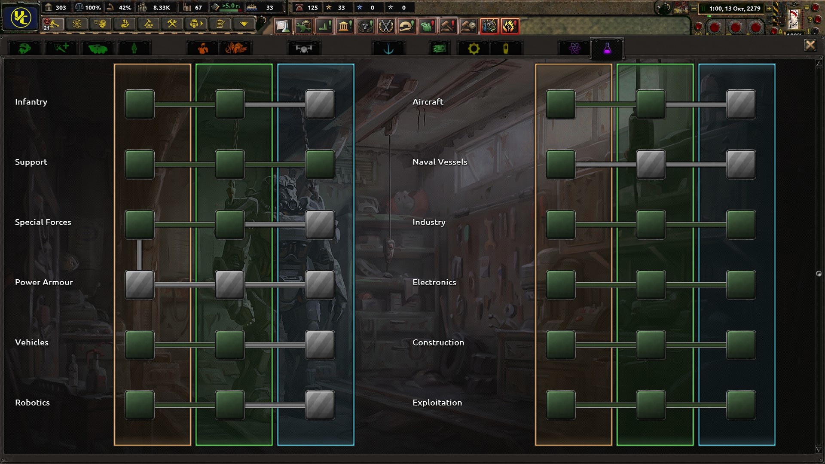Open the infantry helmet research tab

click(x=24, y=48)
